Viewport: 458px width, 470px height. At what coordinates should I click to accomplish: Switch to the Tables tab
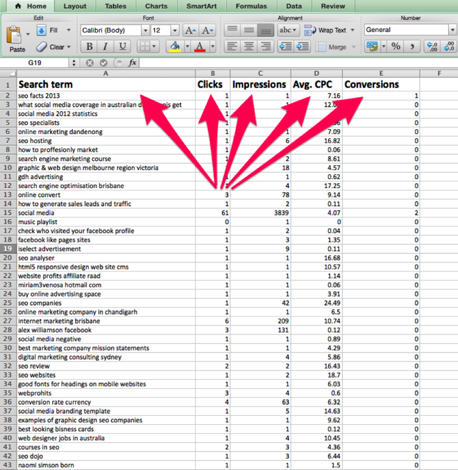116,6
